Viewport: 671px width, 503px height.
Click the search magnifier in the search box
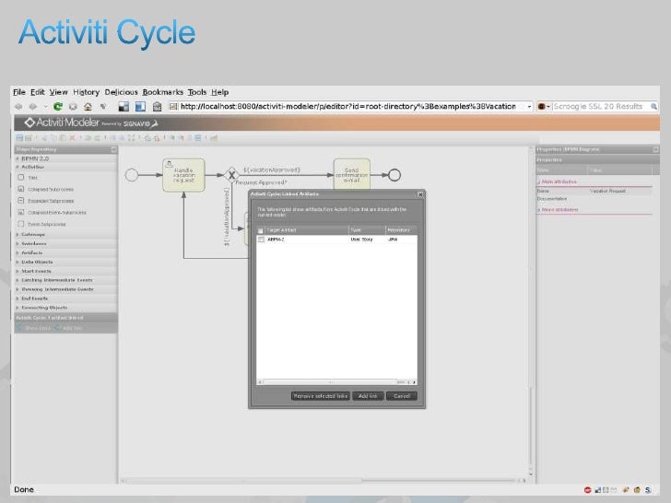(653, 107)
